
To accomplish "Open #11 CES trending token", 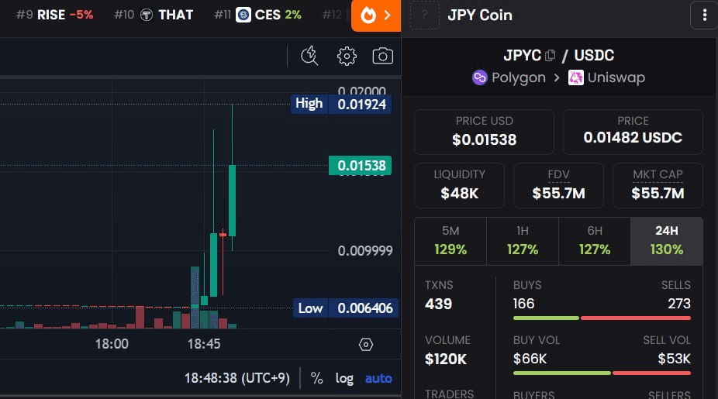I will click(x=257, y=15).
